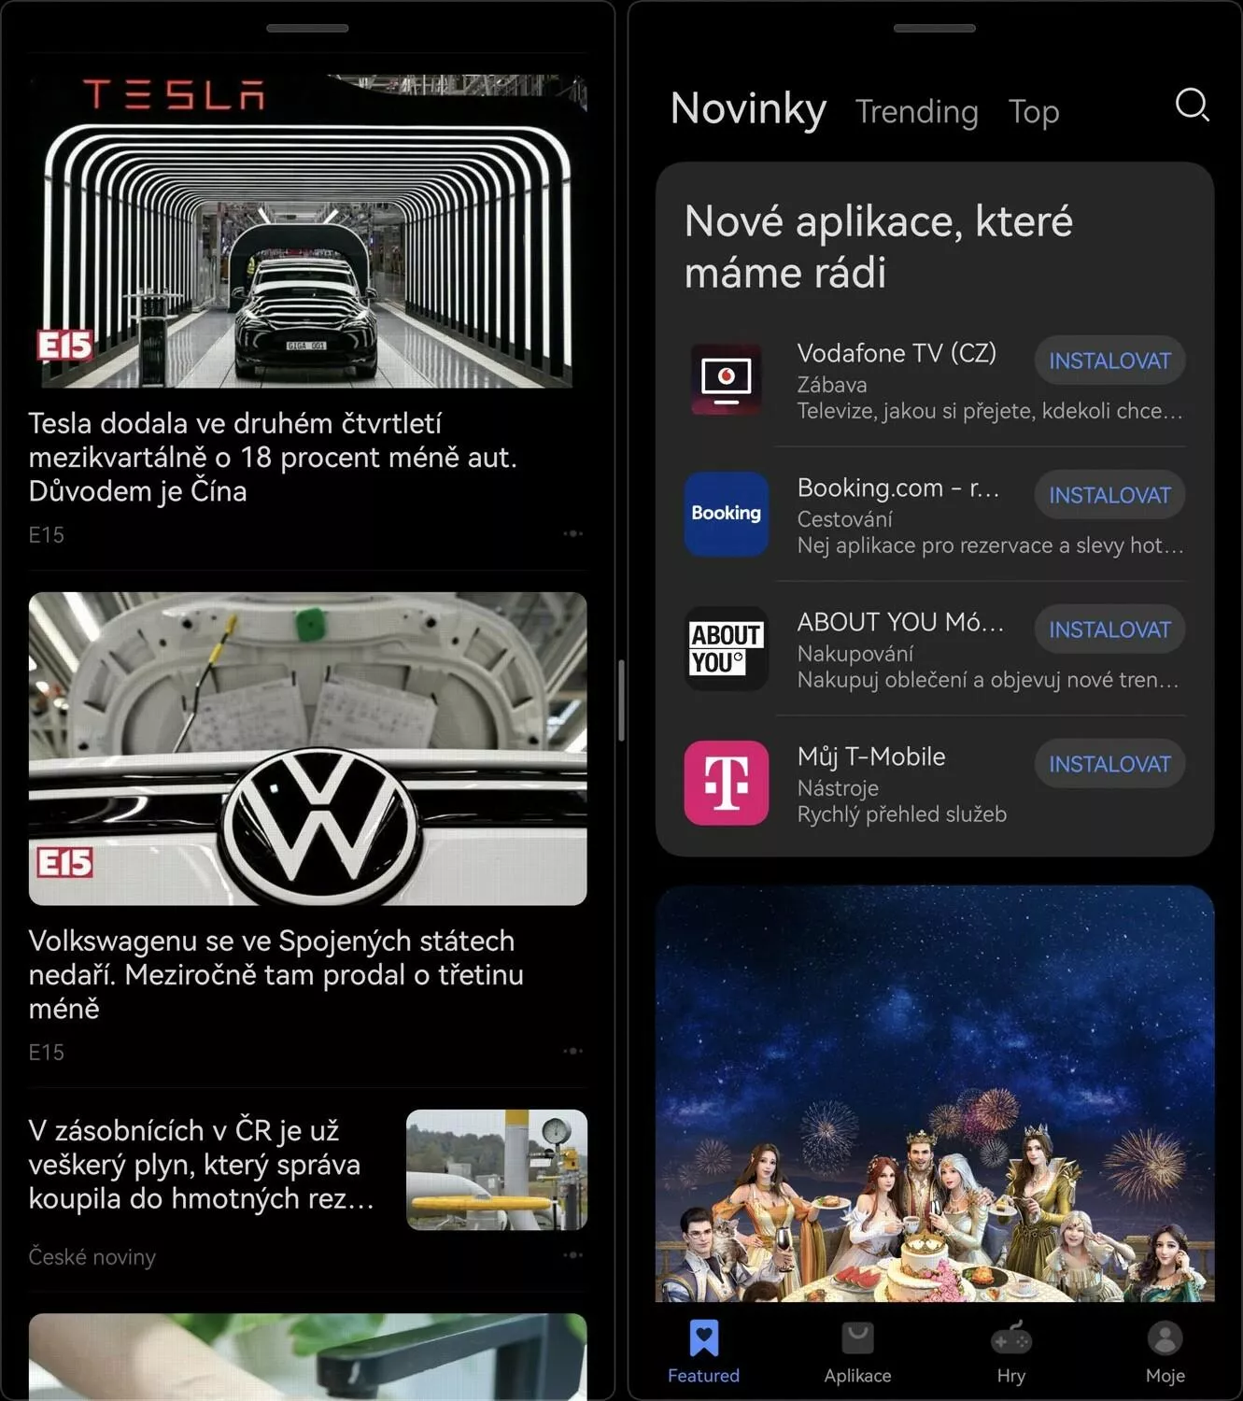Click the Nakupování category under ABOUT YOU

[855, 654]
